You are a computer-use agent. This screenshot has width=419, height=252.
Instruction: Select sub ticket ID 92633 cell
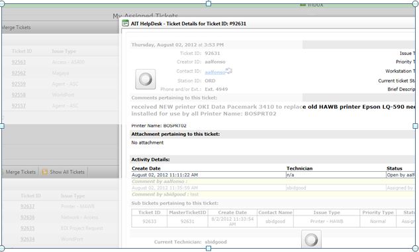click(150, 221)
